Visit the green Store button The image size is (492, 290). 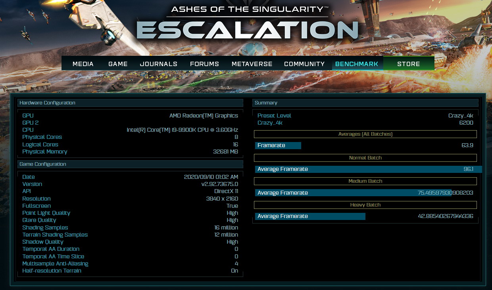(408, 64)
